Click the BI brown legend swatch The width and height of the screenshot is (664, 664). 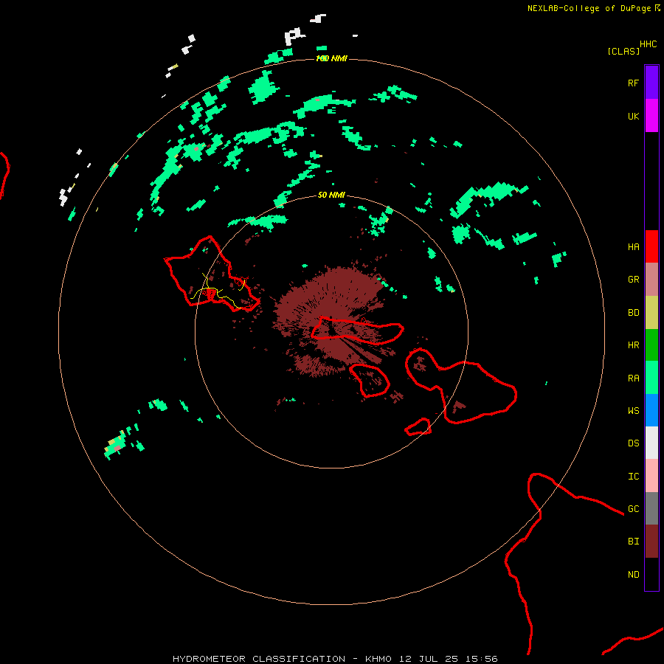tap(651, 542)
